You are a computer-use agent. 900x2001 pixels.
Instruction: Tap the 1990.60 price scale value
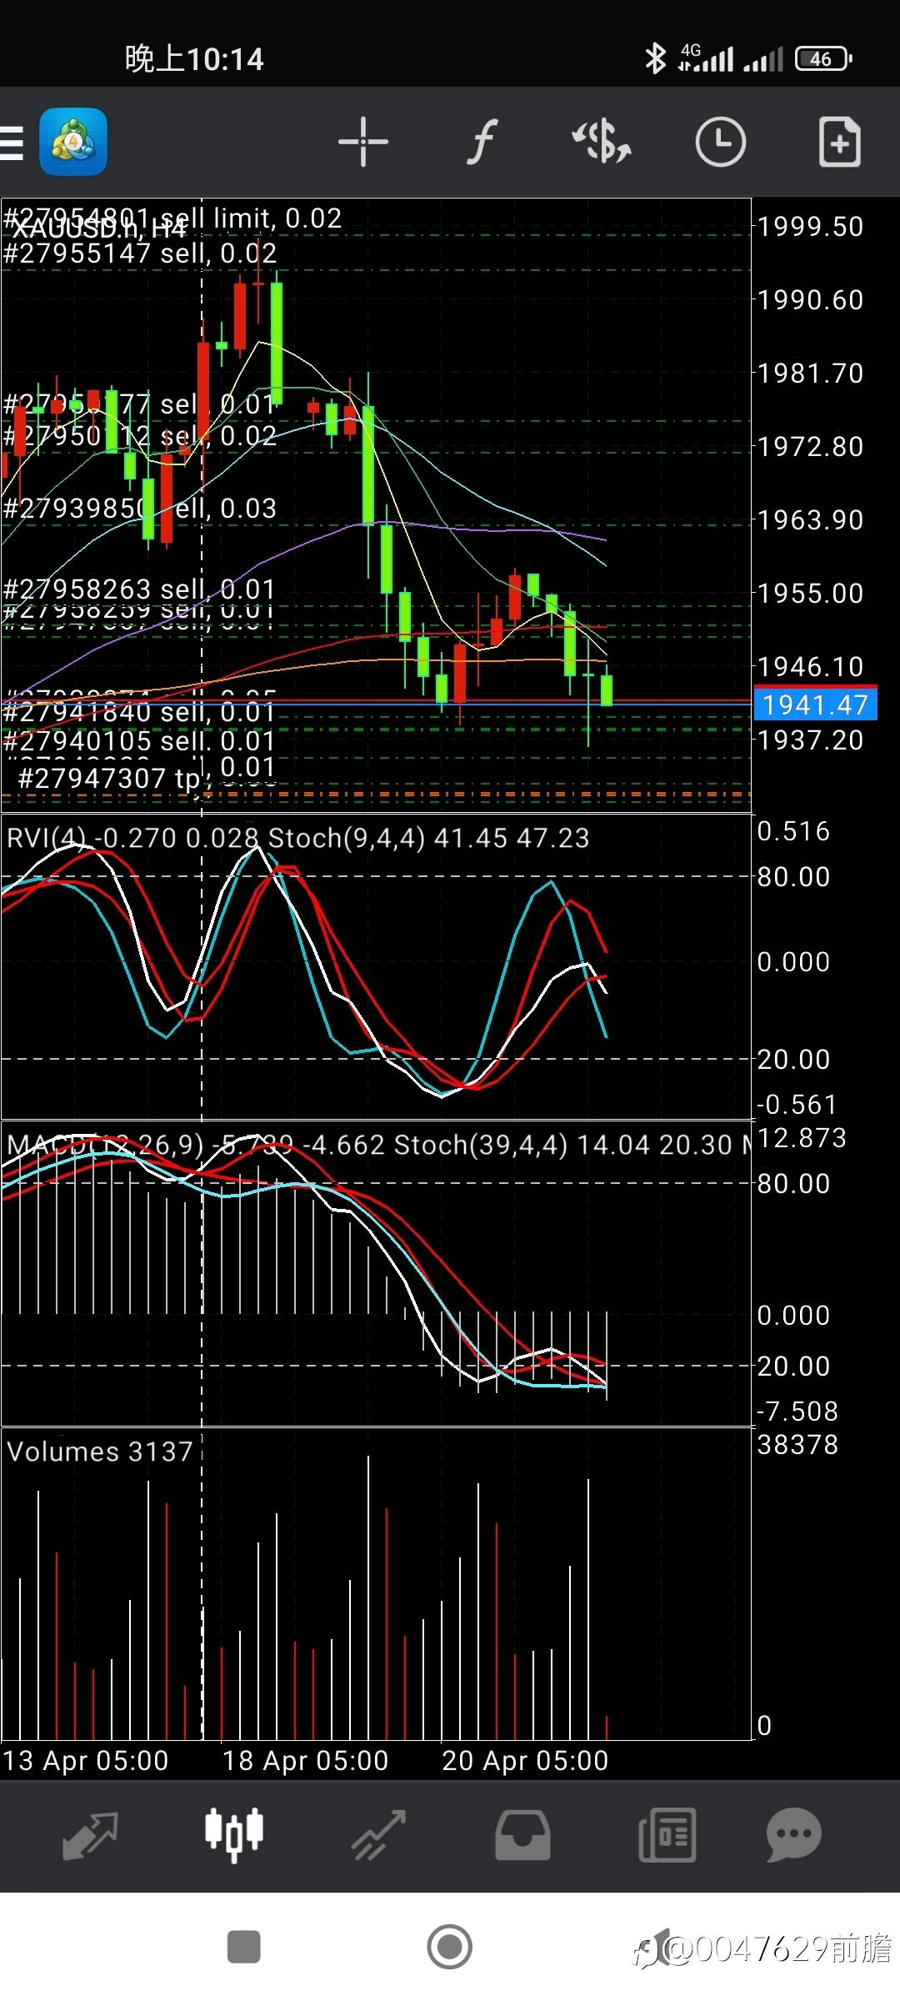tap(810, 300)
